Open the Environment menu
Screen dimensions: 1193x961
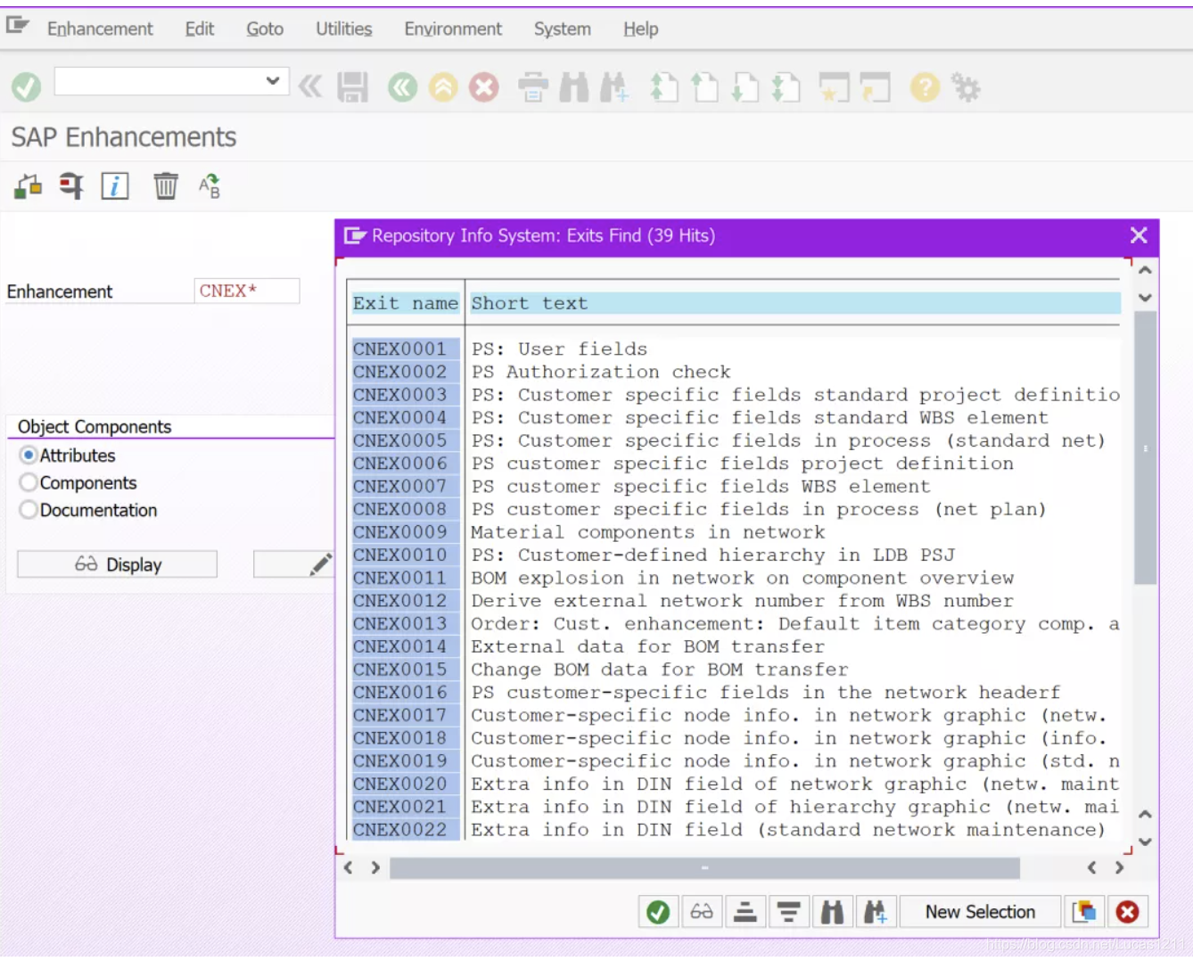[453, 29]
